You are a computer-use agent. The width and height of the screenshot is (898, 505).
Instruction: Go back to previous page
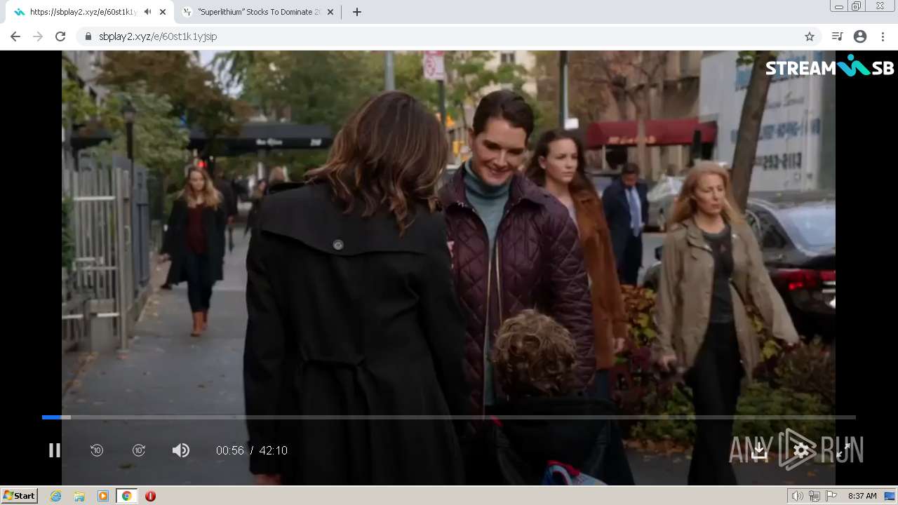[x=15, y=36]
